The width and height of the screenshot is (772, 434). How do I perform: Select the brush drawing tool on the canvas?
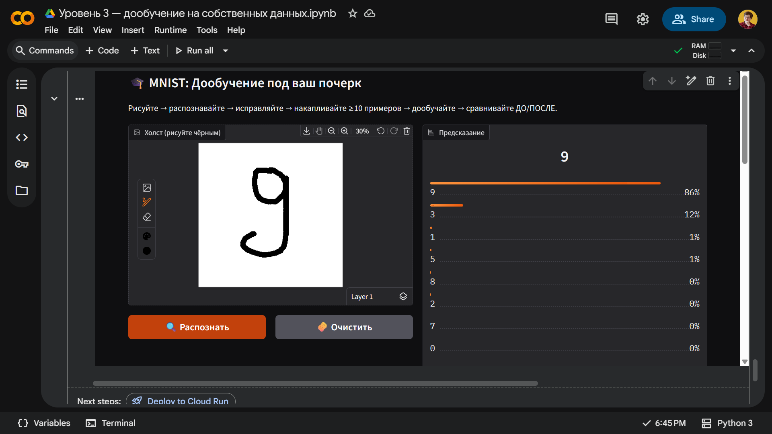point(146,202)
